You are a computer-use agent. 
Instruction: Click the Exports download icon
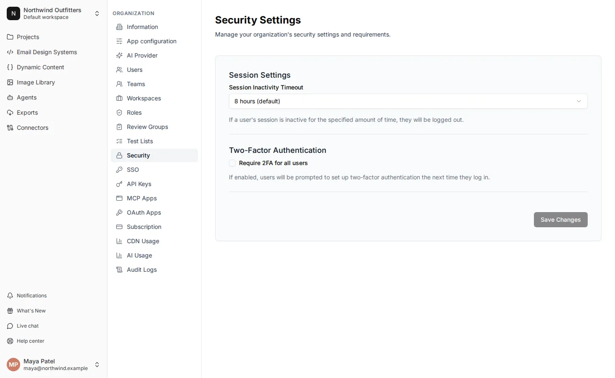coord(10,113)
